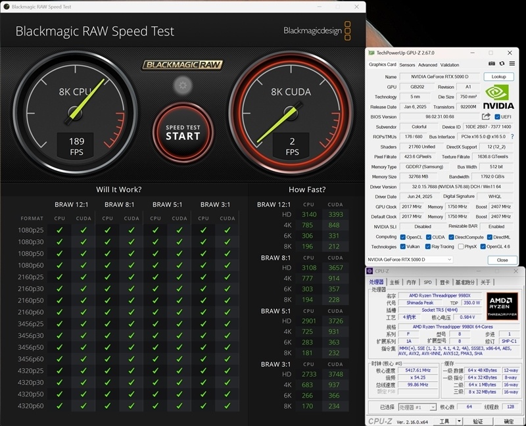
Task: Click the Lookup button in GPU-Z
Action: pyautogui.click(x=498, y=77)
